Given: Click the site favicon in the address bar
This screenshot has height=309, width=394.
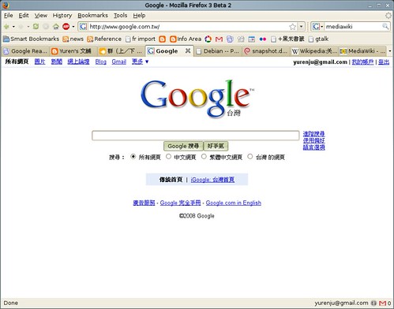Looking at the screenshot, I should 83,27.
